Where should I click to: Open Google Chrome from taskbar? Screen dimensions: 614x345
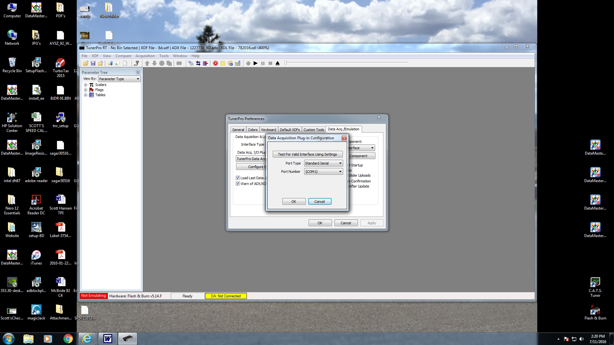point(68,339)
